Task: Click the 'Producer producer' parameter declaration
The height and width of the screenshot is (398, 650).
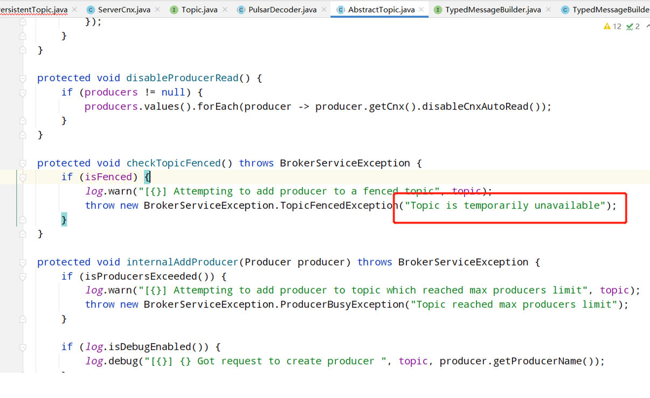Action: pos(295,262)
